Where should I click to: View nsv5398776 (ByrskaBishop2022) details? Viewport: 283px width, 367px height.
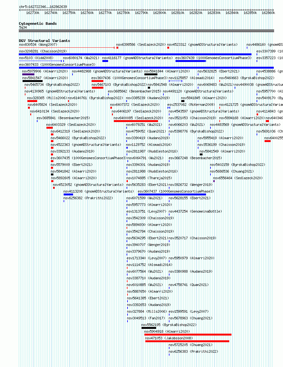pyautogui.click(x=196, y=131)
